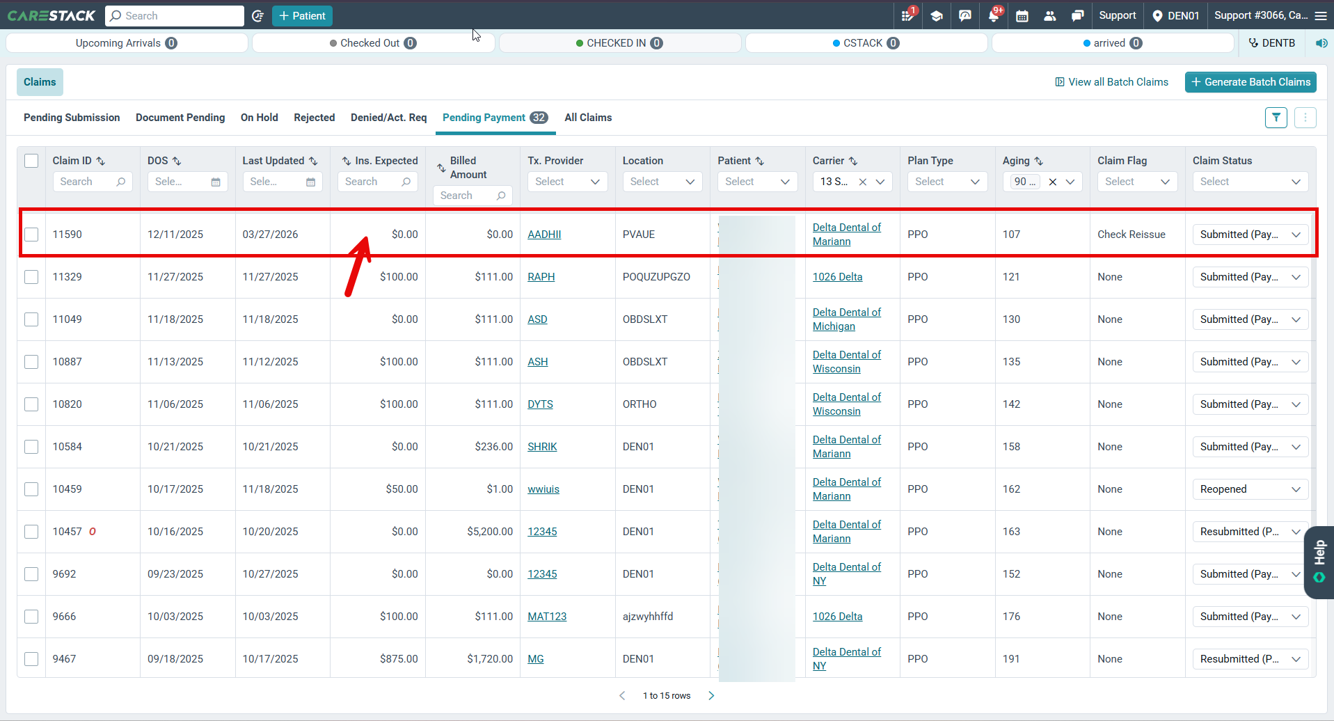Open the hamburger main menu
The image size is (1334, 721).
tap(1321, 15)
